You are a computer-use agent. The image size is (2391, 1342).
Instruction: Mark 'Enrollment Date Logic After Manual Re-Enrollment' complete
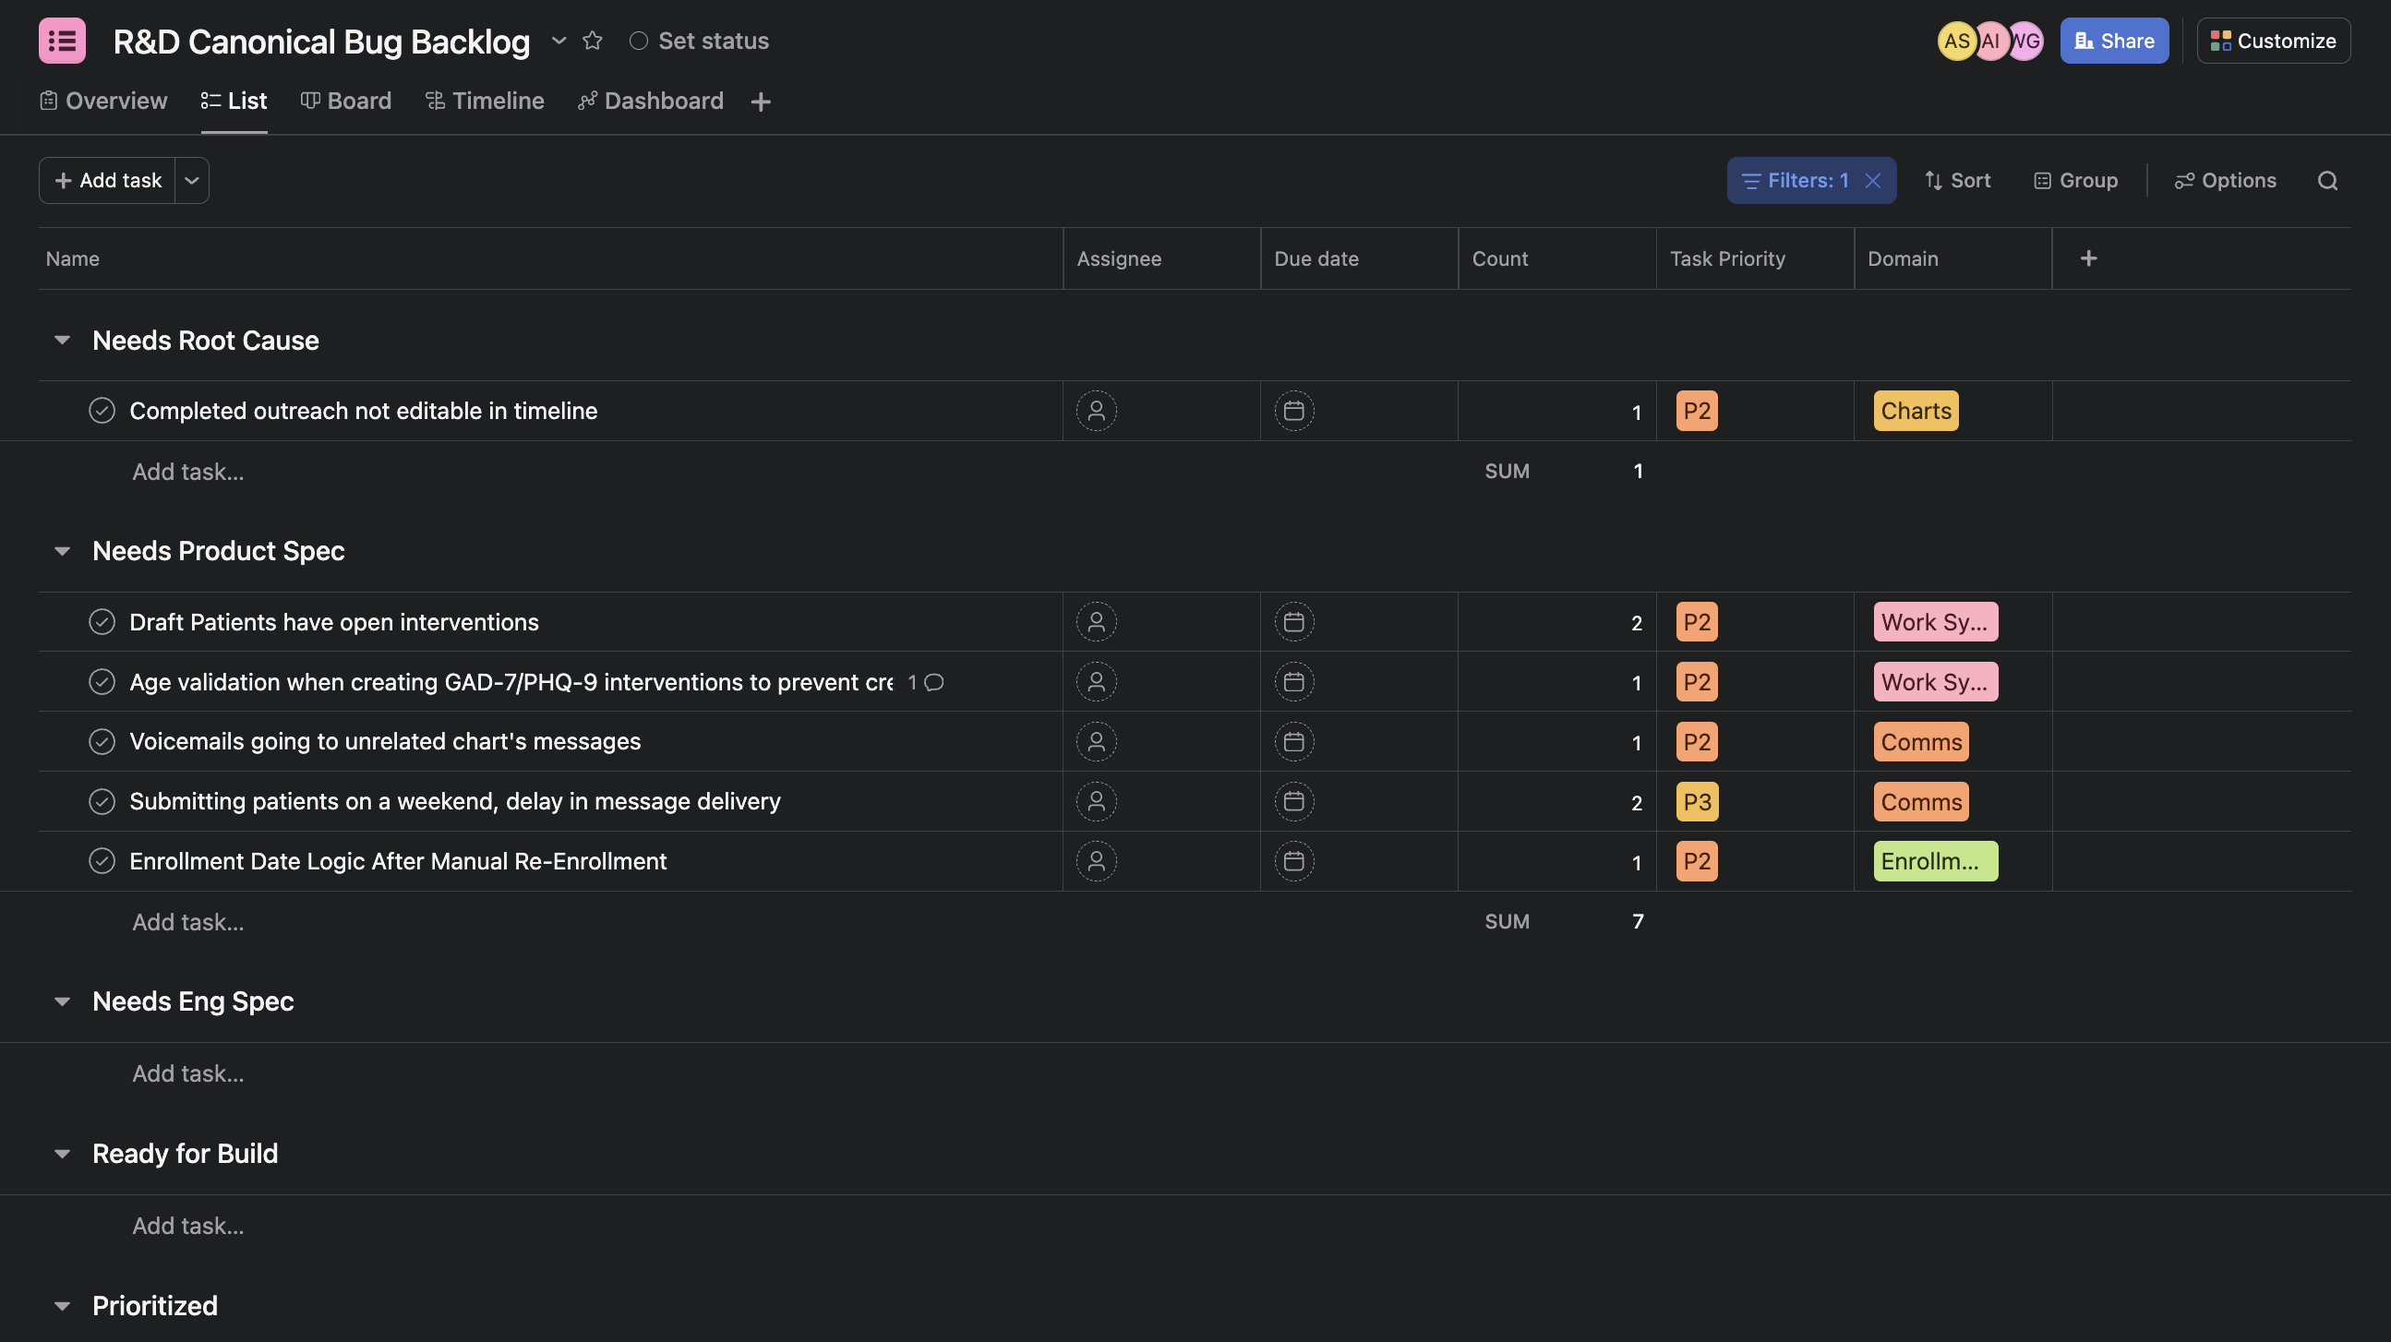click(x=102, y=860)
